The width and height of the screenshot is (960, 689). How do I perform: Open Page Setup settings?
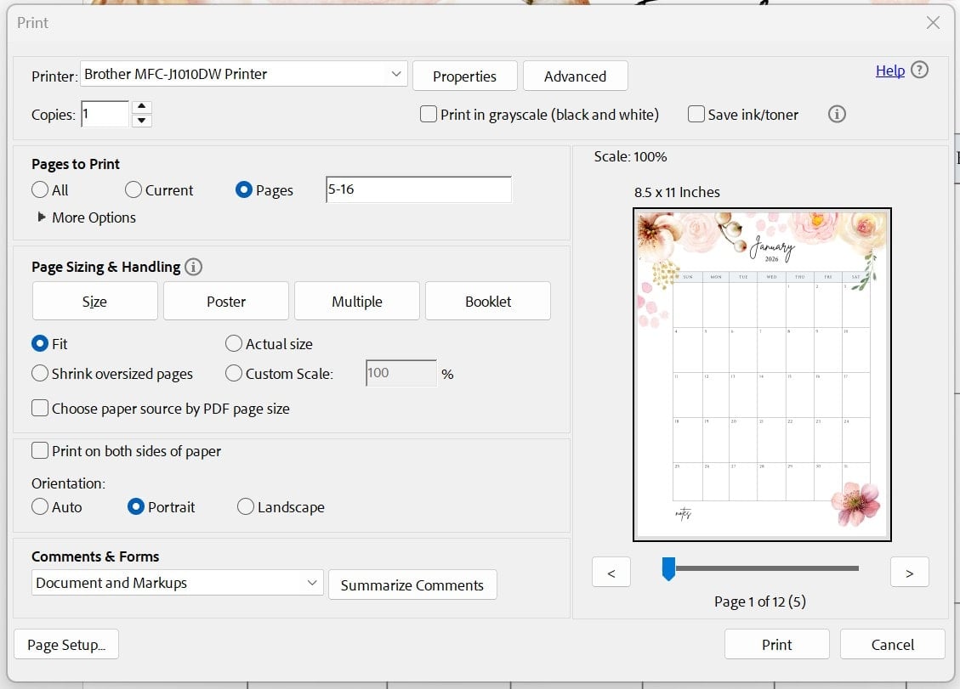(66, 644)
